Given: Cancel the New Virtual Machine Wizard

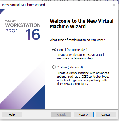Looking at the screenshot, I should (x=106, y=115).
